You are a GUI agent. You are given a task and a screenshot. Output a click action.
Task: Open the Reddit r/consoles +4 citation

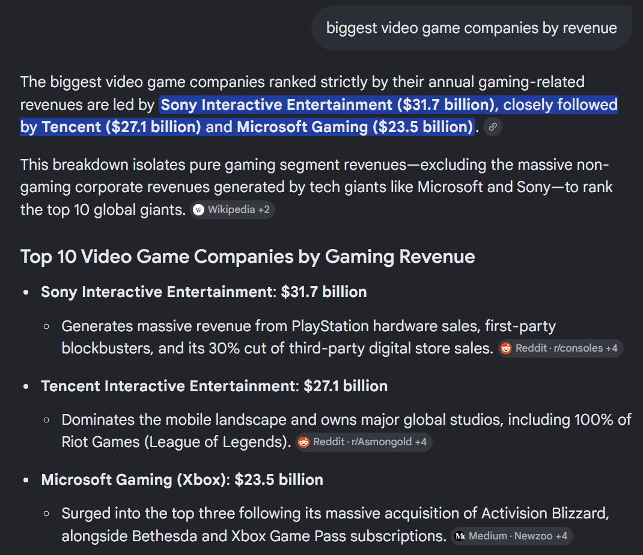pos(561,349)
